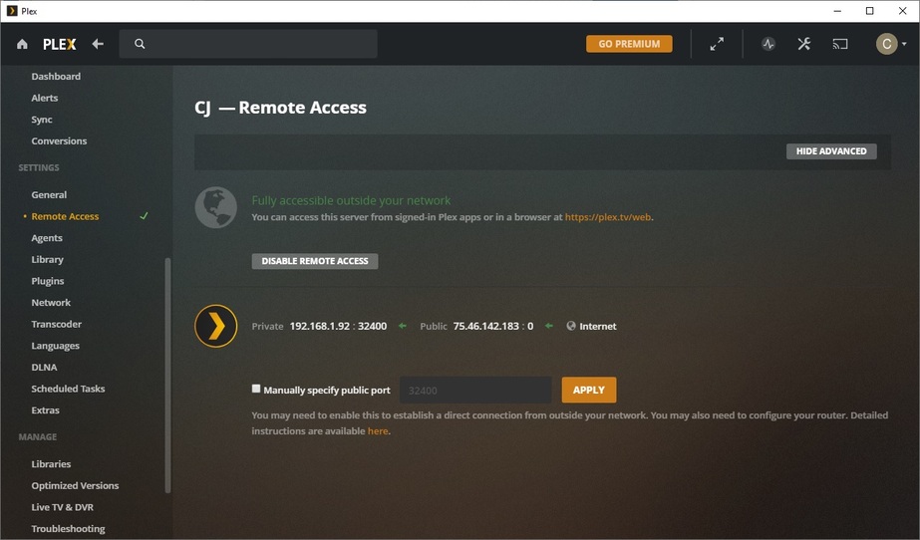Click the green arrow after private address
The image size is (920, 540).
[x=402, y=326]
